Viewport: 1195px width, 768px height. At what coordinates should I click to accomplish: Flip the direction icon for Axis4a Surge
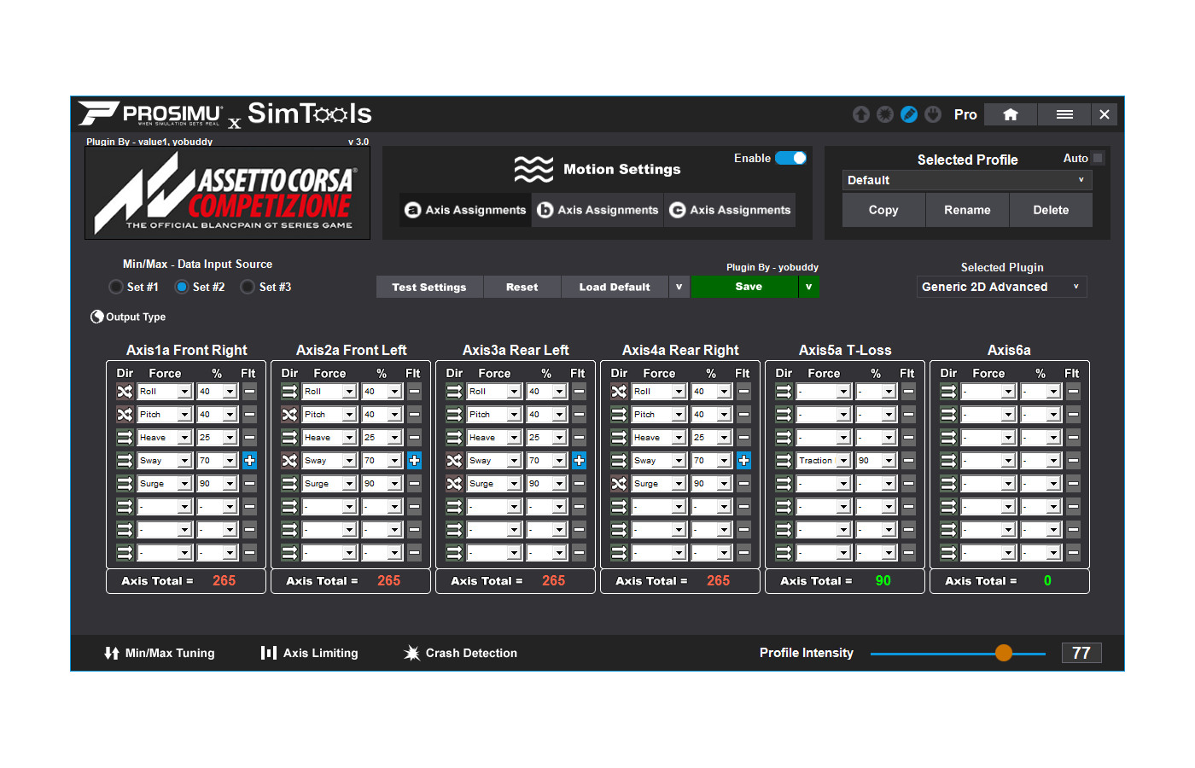[619, 484]
